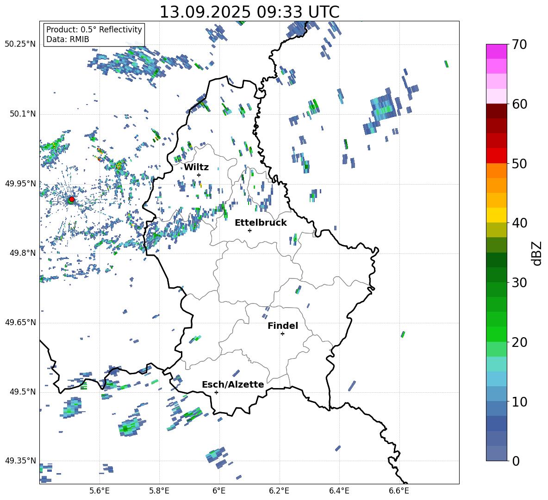Screen dimensions: 548x500
Task: Click the 'Data: RMIB' text
Action: tap(68, 39)
